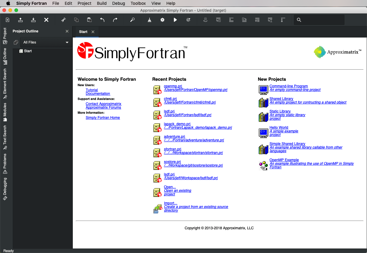Open the Build menu
Screen dimensions: 367x253
pyautogui.click(x=102, y=3)
